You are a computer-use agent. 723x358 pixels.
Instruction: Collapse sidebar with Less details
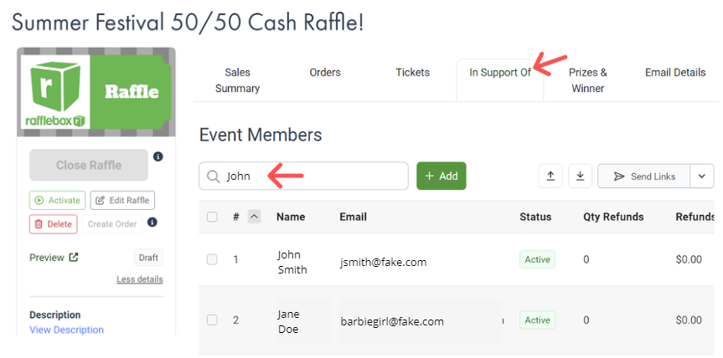(x=140, y=279)
